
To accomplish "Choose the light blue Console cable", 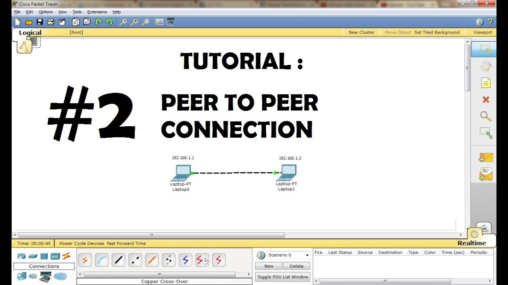I will click(x=102, y=260).
